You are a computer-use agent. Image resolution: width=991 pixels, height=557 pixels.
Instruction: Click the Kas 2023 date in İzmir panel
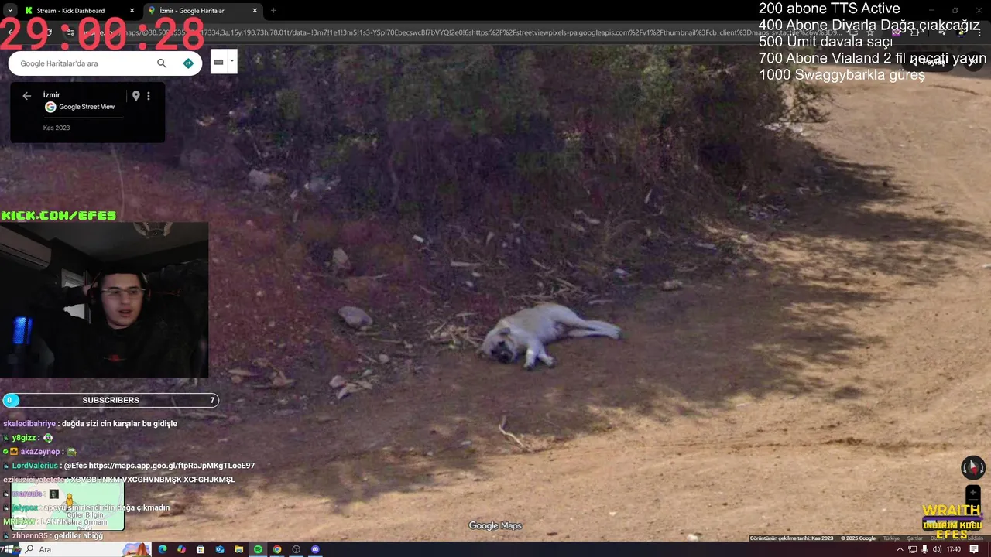57,128
